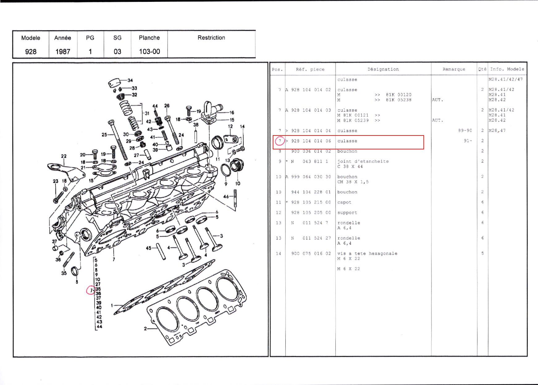
Task: Select part reference 'N 011 524 7'
Action: click(309, 223)
